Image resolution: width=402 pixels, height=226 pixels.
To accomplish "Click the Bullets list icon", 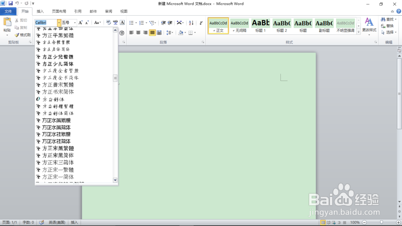I will tap(131, 23).
